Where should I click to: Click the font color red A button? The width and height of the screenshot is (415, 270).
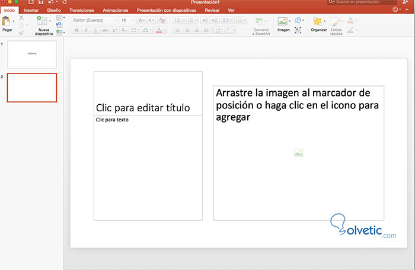[x=159, y=30]
